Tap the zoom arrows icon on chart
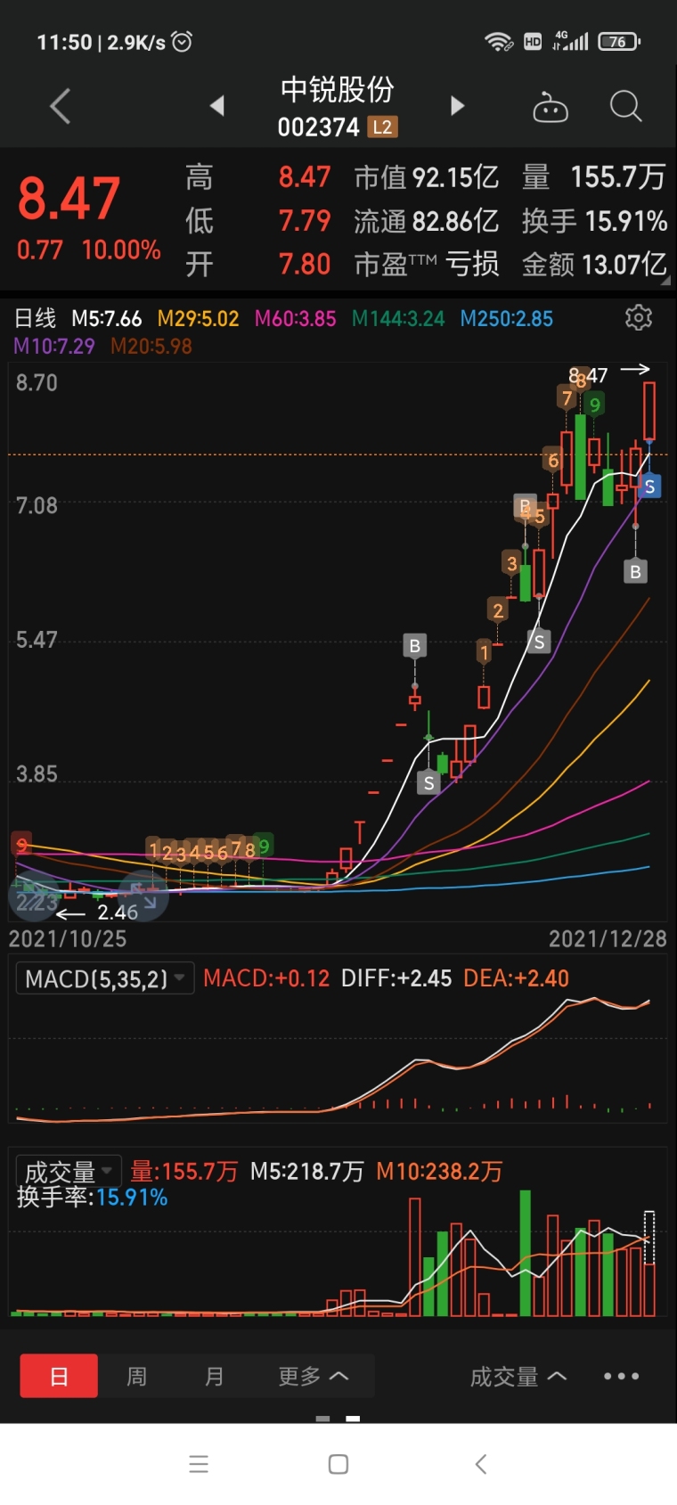677x1505 pixels. pos(143,896)
